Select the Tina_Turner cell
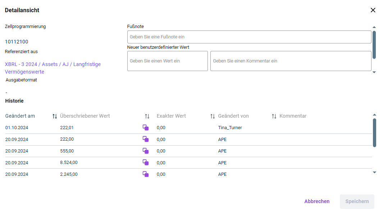 click(x=230, y=128)
